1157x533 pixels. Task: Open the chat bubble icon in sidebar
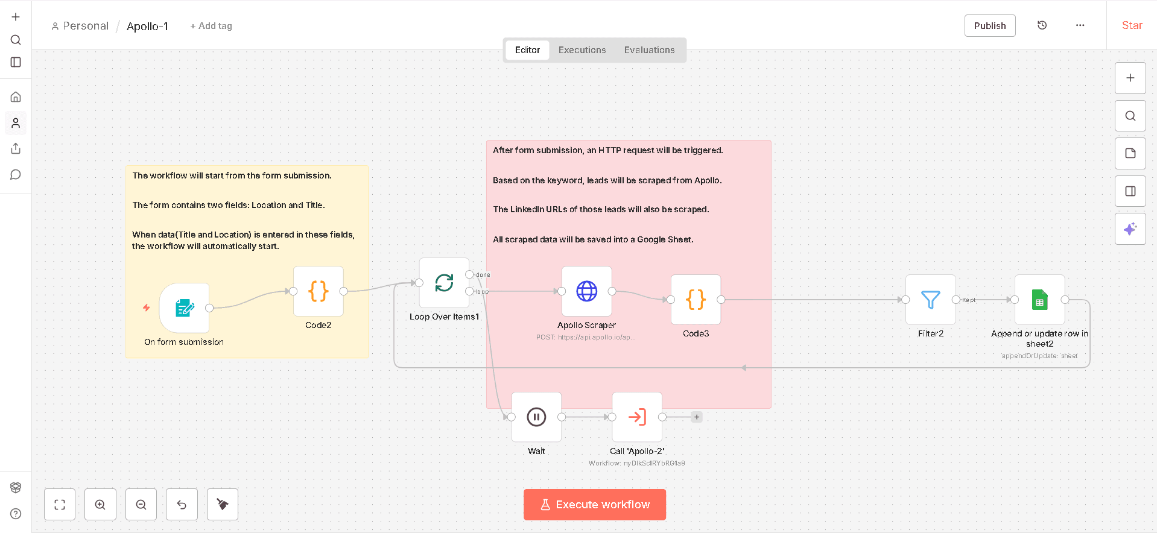coord(16,175)
